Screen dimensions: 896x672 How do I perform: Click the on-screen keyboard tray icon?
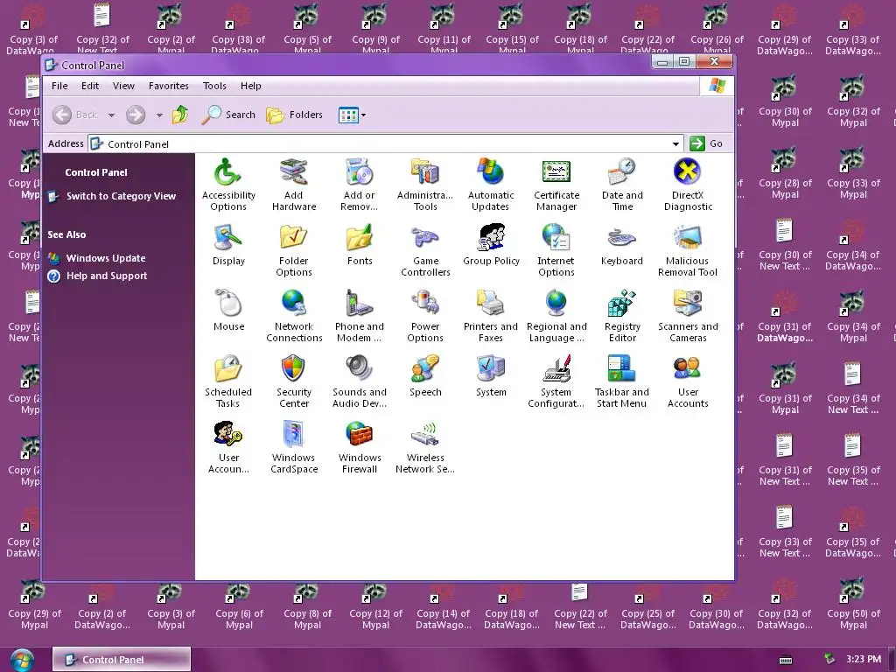point(786,660)
